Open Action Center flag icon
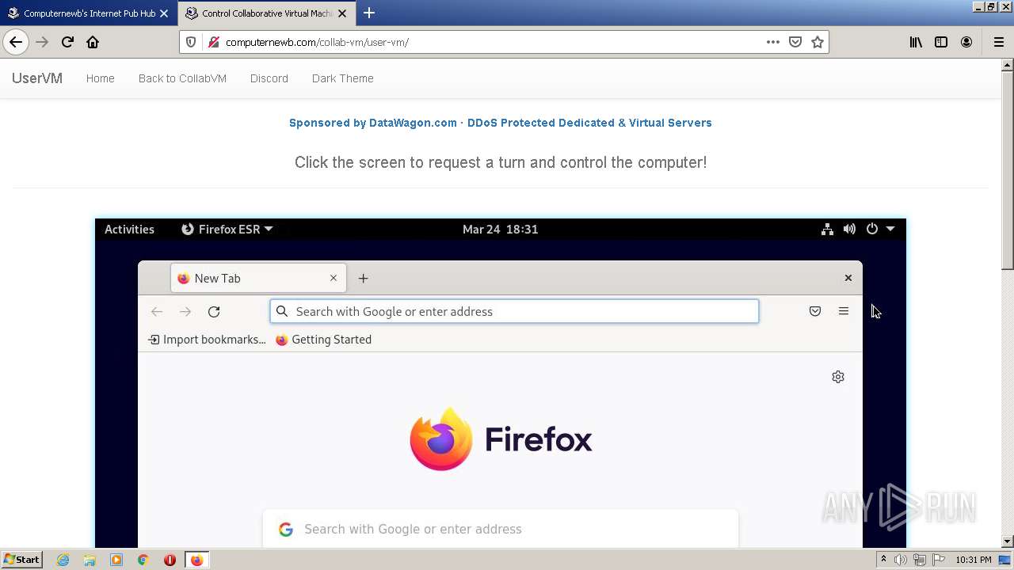This screenshot has height=570, width=1014. pos(937,560)
